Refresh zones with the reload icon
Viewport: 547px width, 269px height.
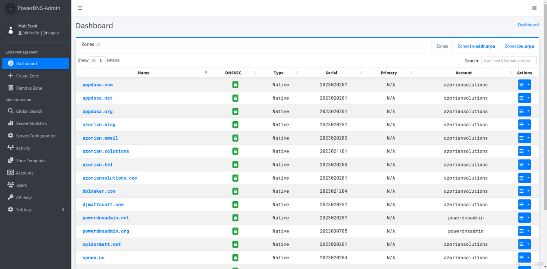point(98,44)
